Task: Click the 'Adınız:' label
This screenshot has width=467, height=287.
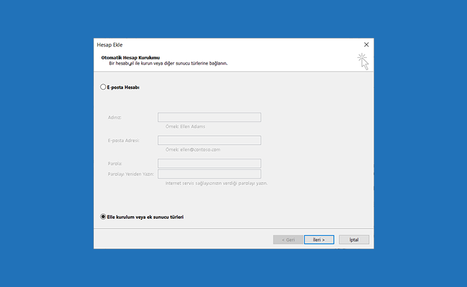Action: tap(114, 117)
